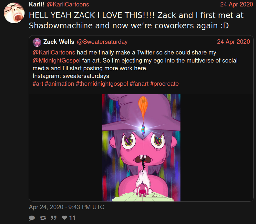The image size is (256, 224).
Task: Click the Karli! display name
Action: pos(36,5)
